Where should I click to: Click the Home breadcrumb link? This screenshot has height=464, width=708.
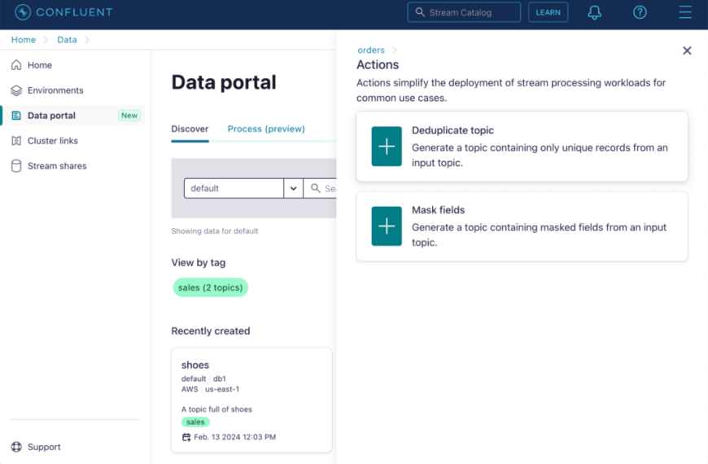pyautogui.click(x=24, y=40)
